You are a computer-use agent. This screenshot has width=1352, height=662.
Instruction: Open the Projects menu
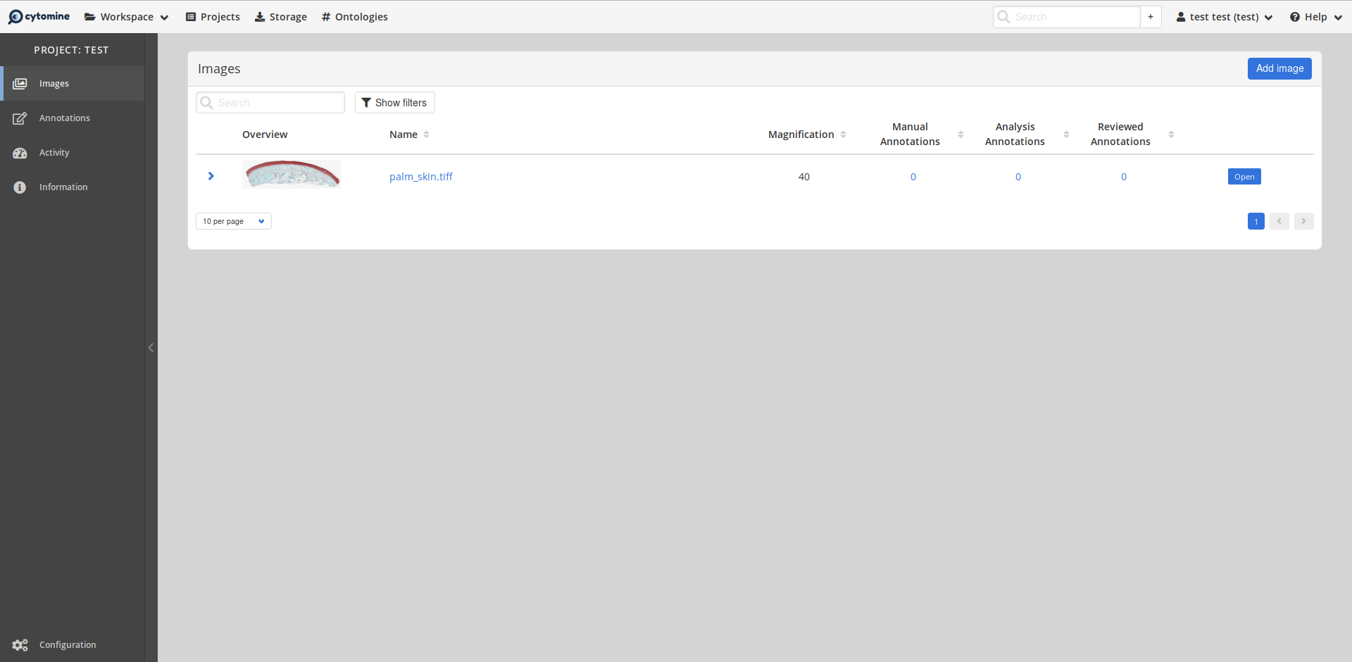pos(212,16)
